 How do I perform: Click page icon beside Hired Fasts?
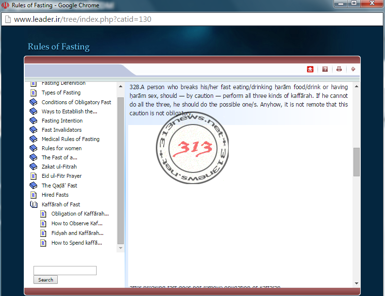33,195
